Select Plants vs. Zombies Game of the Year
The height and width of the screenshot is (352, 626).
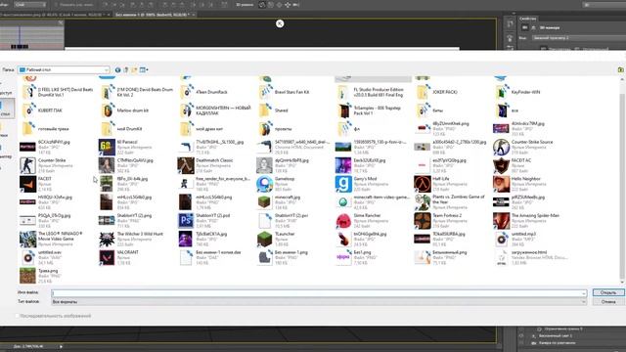(450, 202)
